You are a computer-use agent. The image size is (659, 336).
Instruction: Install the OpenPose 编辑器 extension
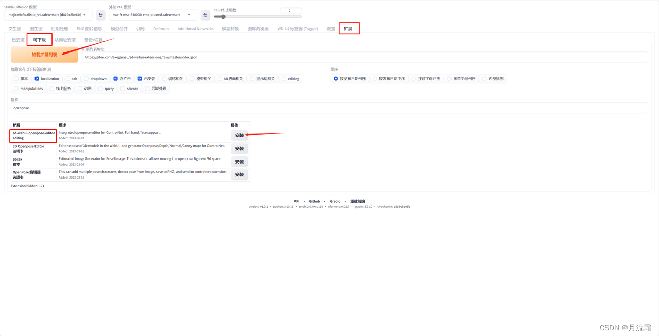(239, 174)
